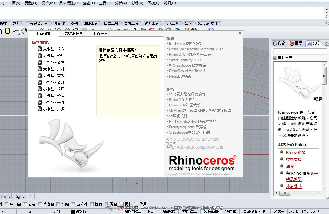Switch to 最近的檔案 dialog tab
This screenshot has width=329, height=214.
tap(74, 33)
